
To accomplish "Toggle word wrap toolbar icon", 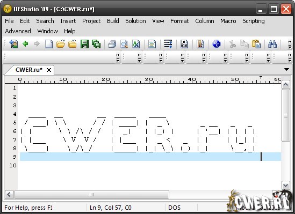I will [x=168, y=45].
